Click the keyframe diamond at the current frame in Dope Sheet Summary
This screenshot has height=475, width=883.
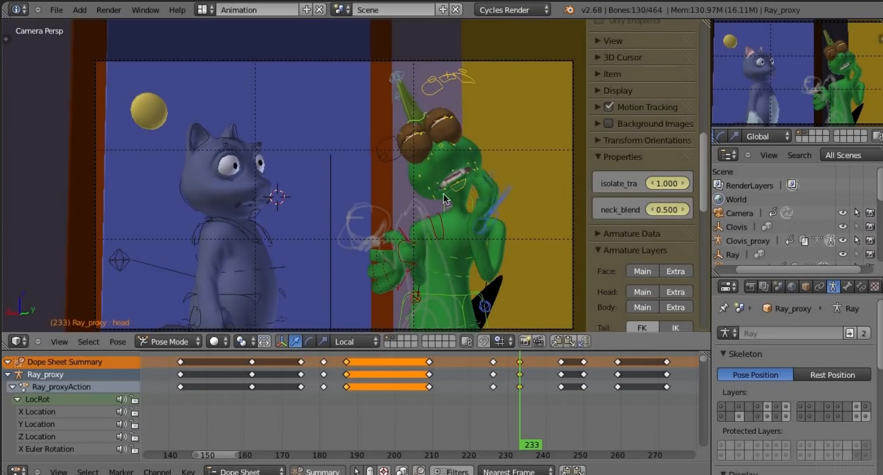pyautogui.click(x=520, y=362)
